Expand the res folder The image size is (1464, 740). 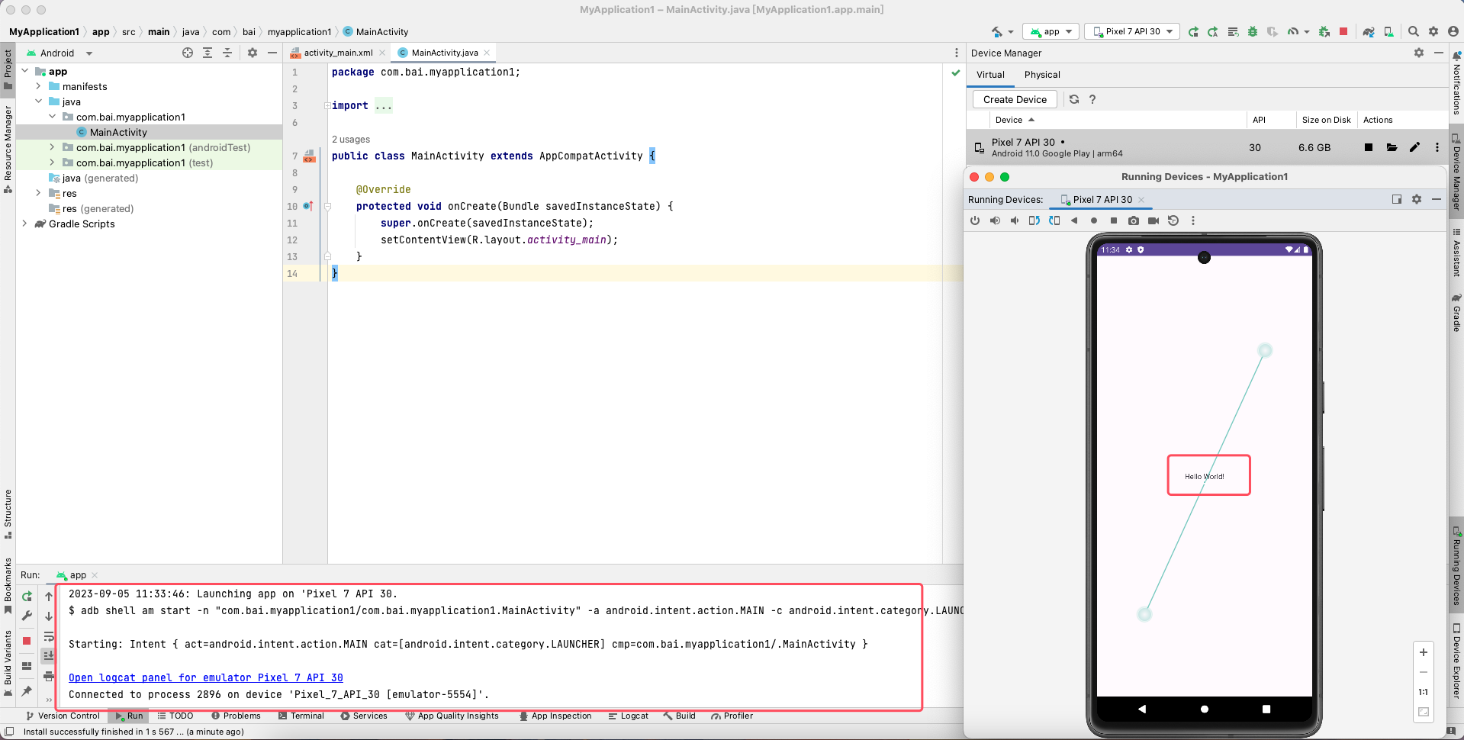coord(38,193)
